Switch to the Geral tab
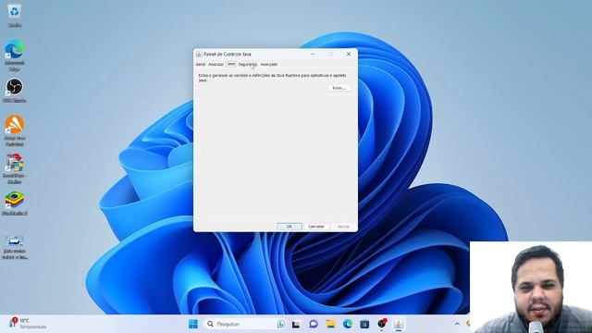 [201, 65]
